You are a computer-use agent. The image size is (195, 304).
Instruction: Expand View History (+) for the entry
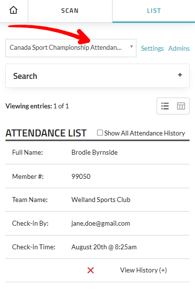tap(143, 270)
